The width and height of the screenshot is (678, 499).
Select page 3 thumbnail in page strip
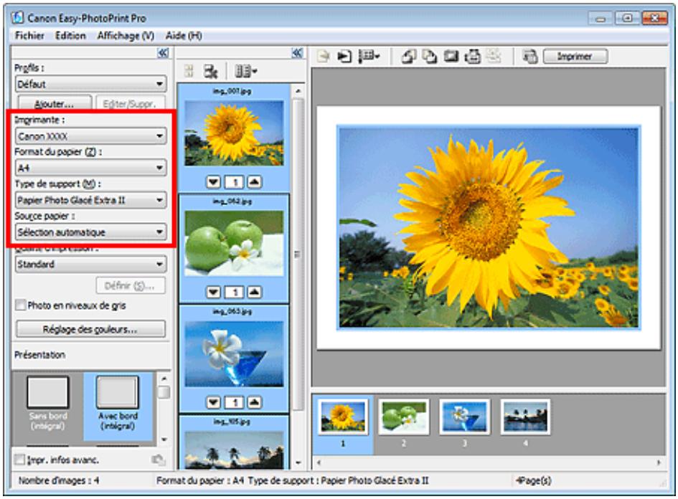464,417
